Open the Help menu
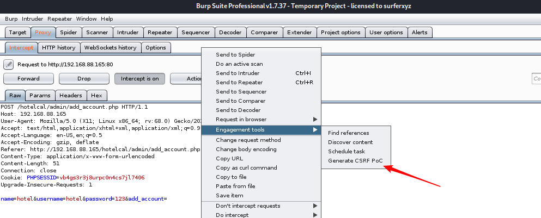Screen dimensions: 541x218 point(107,19)
